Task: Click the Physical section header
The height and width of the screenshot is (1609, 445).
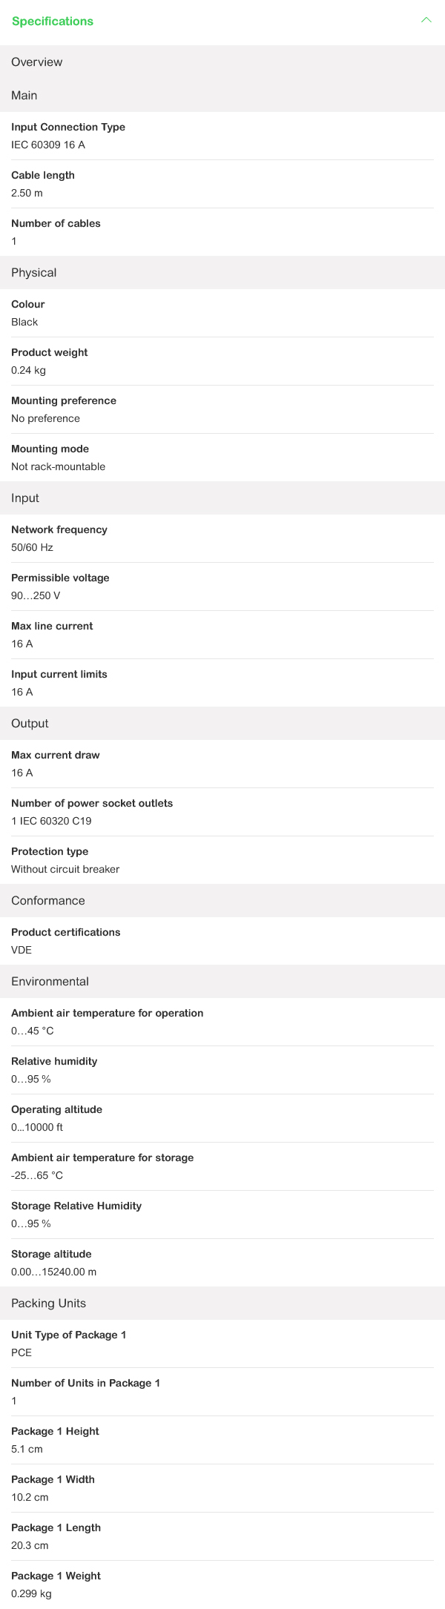Action: (34, 272)
